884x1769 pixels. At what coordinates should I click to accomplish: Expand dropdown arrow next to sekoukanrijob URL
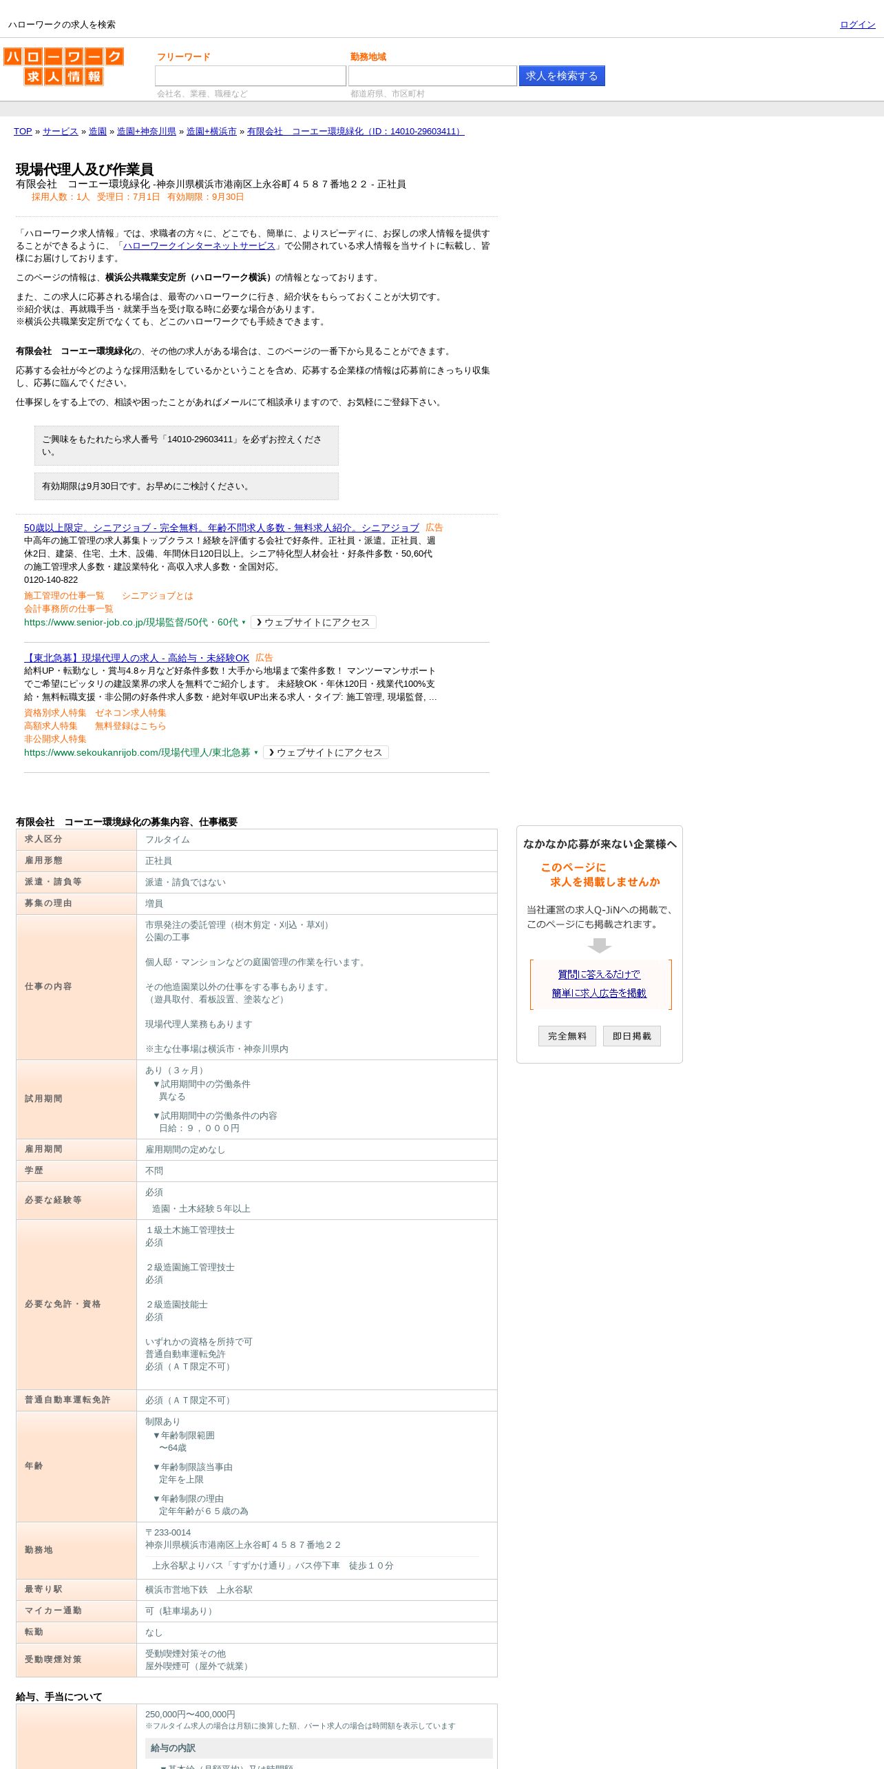pyautogui.click(x=256, y=753)
